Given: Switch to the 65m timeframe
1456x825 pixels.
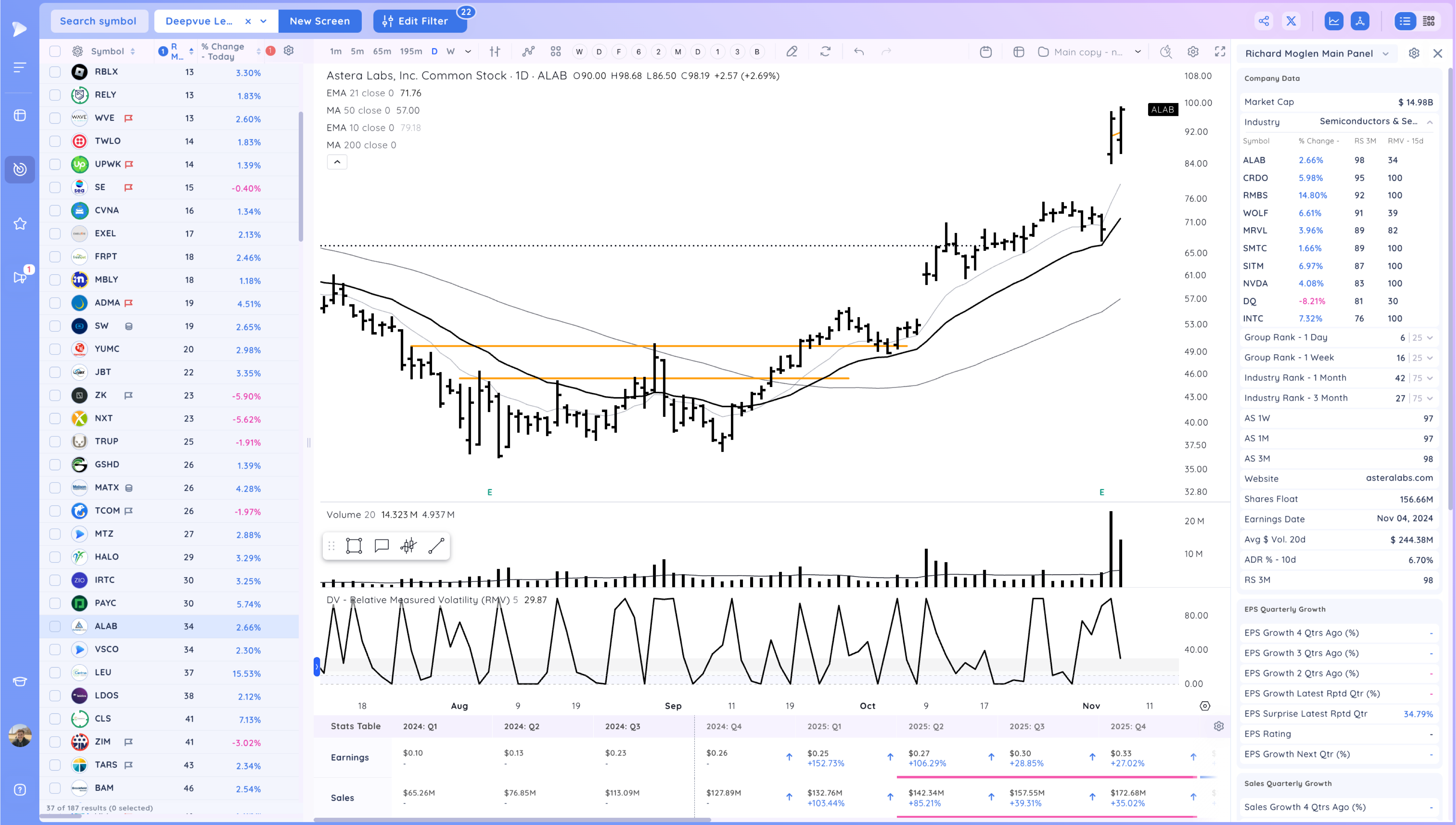Looking at the screenshot, I should click(382, 51).
